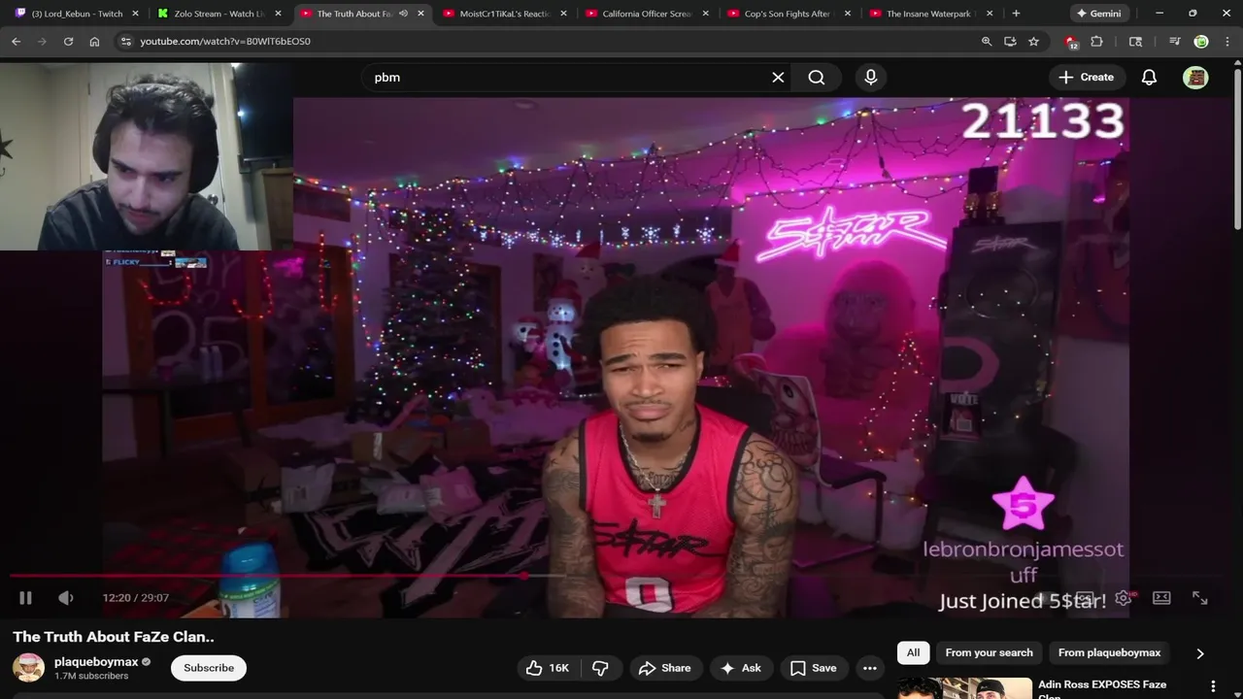Select the 'From plaqueboymax' chip

(1109, 653)
